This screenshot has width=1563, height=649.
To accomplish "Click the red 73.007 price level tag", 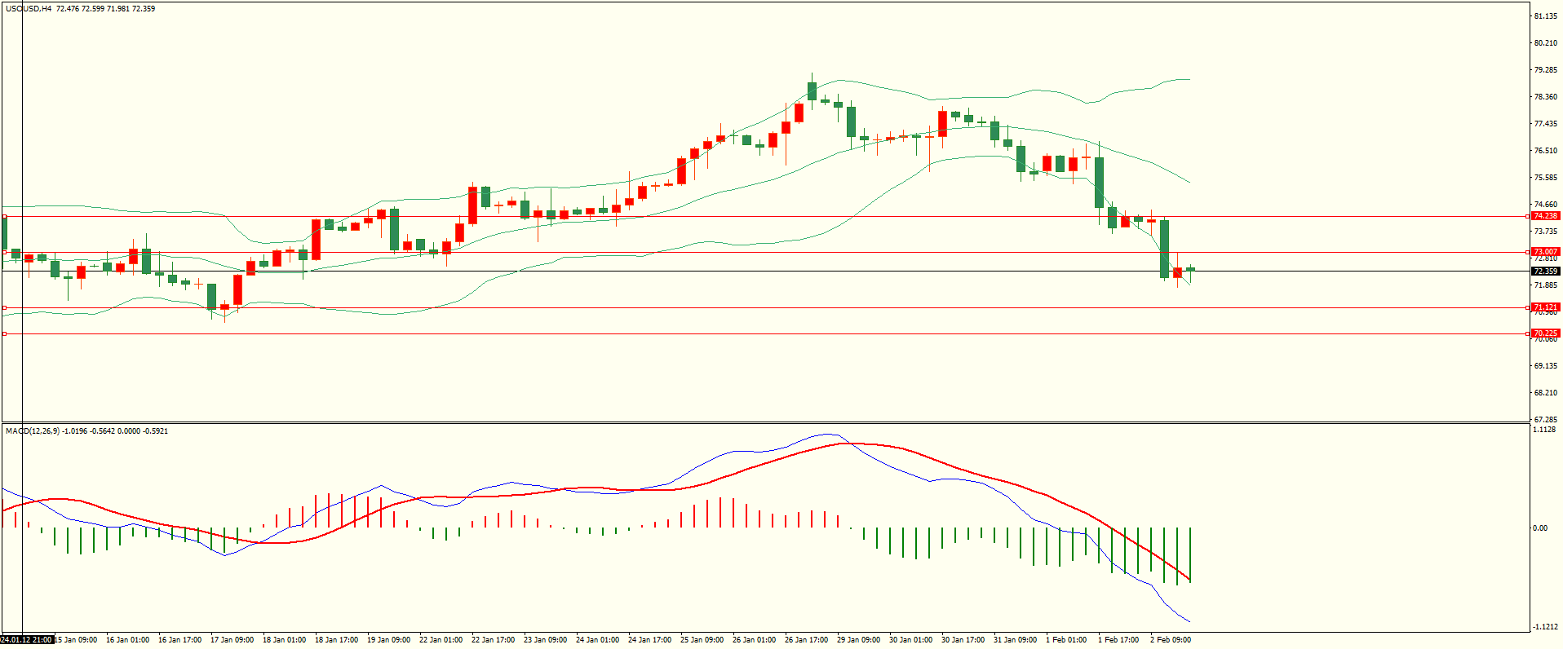I will (1545, 252).
